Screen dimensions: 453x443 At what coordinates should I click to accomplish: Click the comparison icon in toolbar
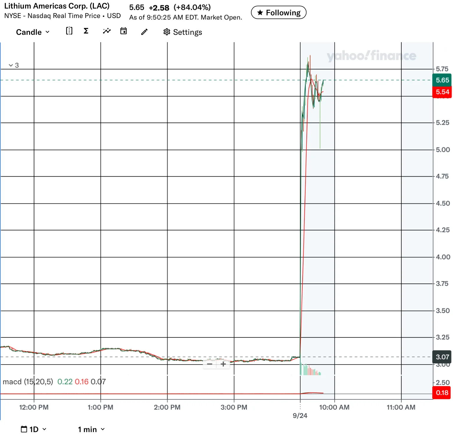[x=69, y=31]
